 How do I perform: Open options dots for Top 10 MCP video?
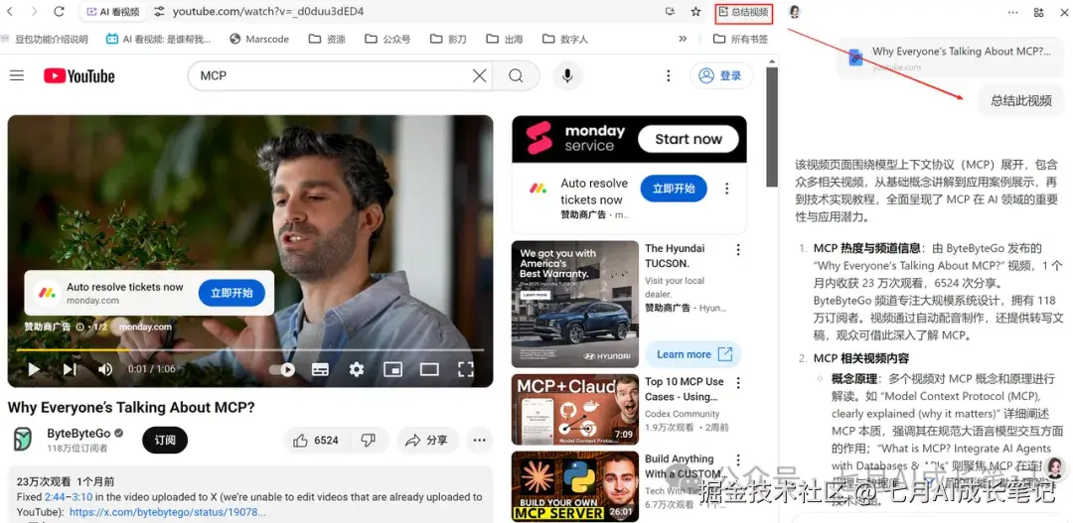coord(737,383)
